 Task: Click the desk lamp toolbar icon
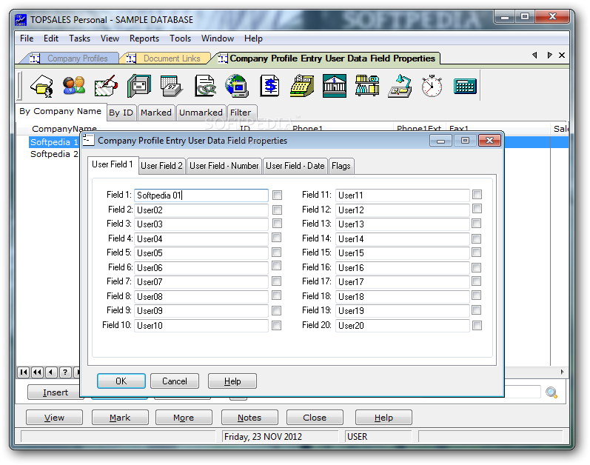pos(400,86)
